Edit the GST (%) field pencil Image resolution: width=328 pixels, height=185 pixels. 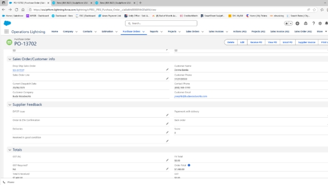[167, 160]
